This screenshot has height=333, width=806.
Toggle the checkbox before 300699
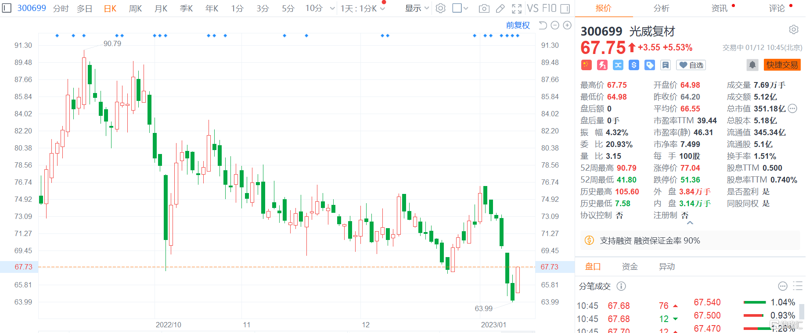pyautogui.click(x=7, y=8)
